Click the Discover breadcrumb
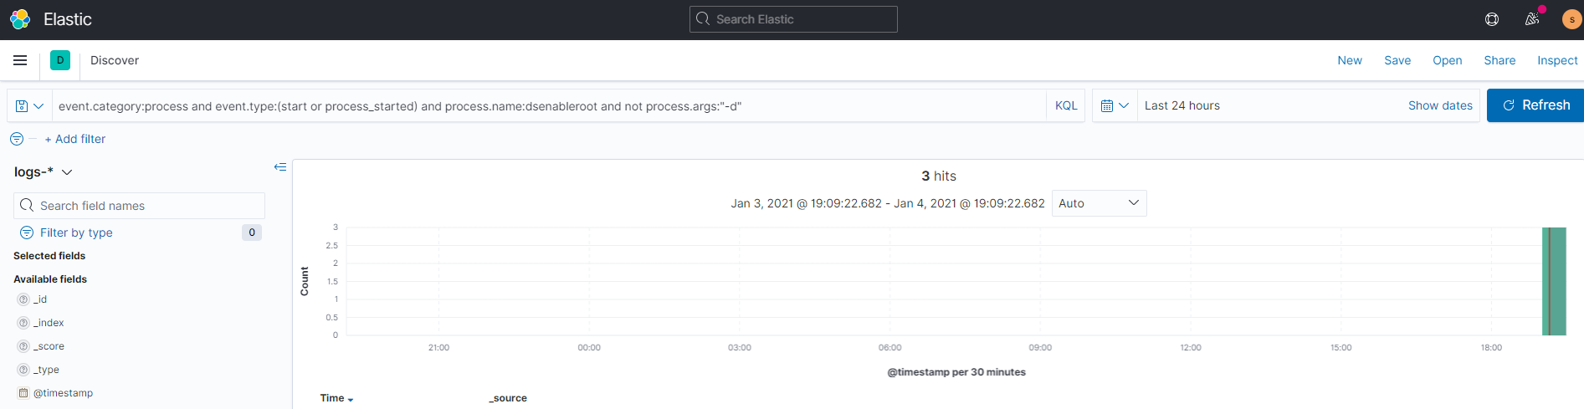The image size is (1584, 409). click(115, 60)
